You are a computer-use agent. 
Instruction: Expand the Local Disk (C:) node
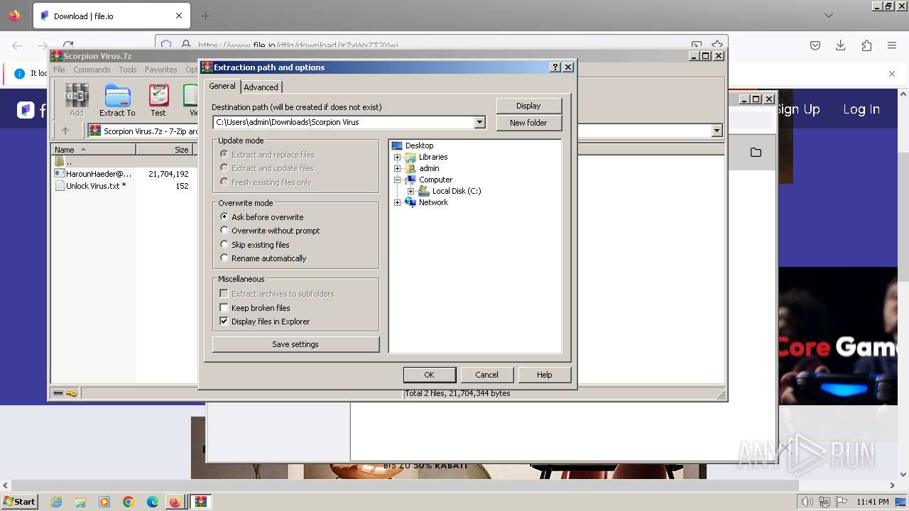(x=411, y=191)
